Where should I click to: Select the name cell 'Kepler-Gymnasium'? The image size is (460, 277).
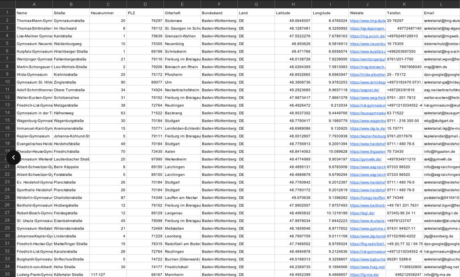(34, 136)
